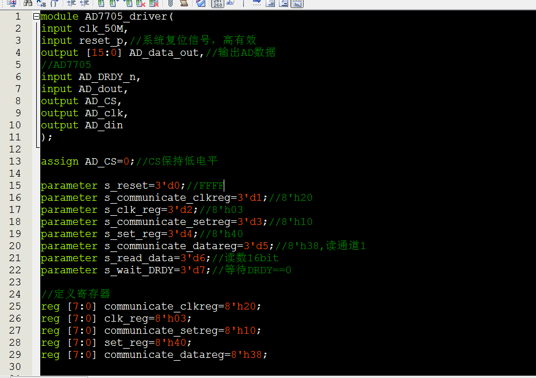Screen dimensions: 536x378
Task: Click the leftmost save-all toolbar icon
Action: pos(11,4)
